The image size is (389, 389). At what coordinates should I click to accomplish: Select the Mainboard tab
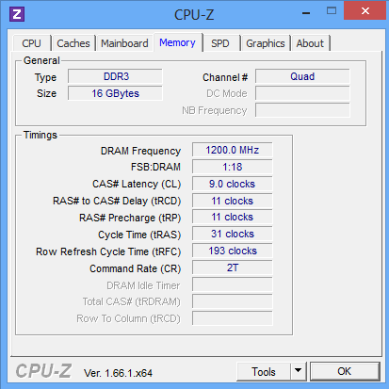pyautogui.click(x=124, y=43)
